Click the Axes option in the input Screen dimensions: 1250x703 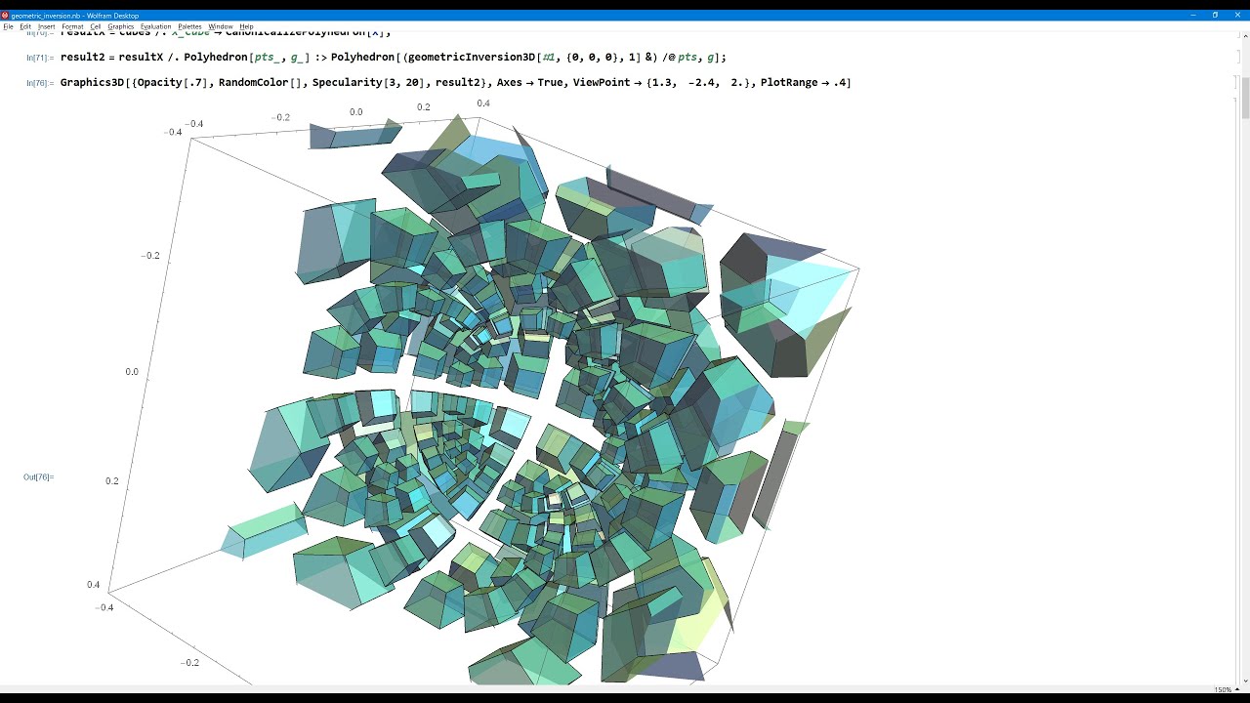click(509, 82)
